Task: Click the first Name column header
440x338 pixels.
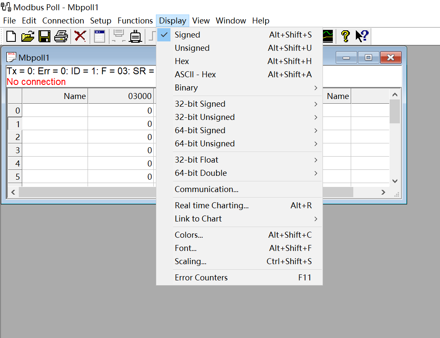Action: (x=55, y=96)
